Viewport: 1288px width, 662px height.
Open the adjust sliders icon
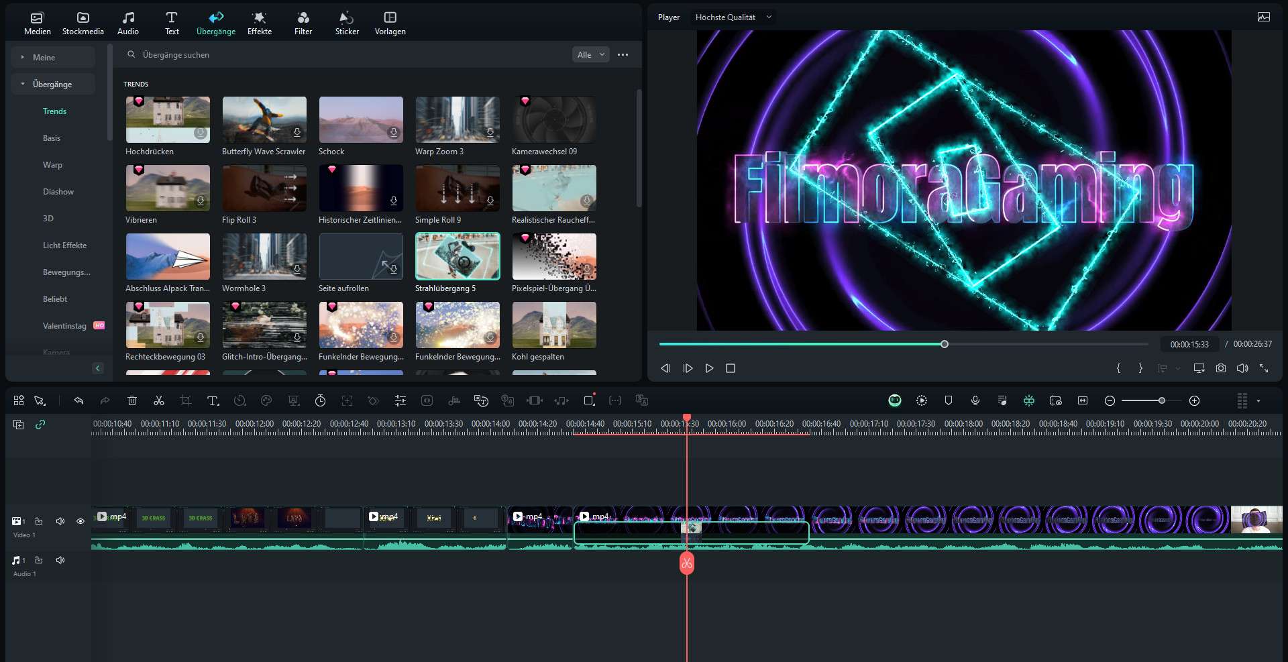click(400, 400)
